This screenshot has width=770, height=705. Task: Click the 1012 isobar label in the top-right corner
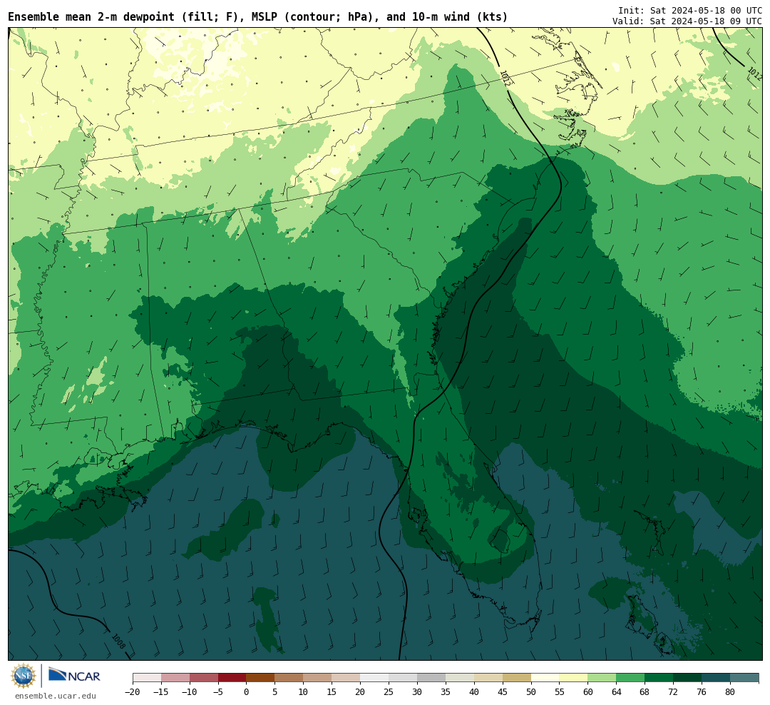point(754,73)
